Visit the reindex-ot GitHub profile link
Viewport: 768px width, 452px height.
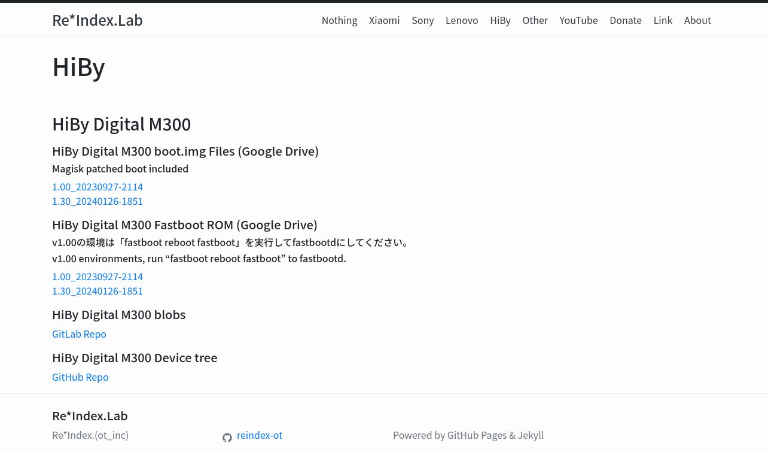click(x=260, y=435)
